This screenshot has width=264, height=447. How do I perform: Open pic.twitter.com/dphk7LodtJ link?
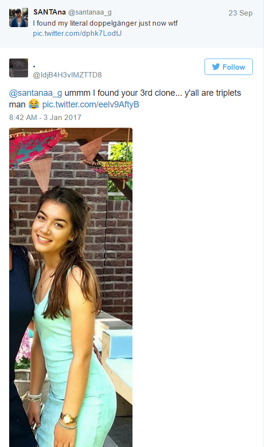77,33
